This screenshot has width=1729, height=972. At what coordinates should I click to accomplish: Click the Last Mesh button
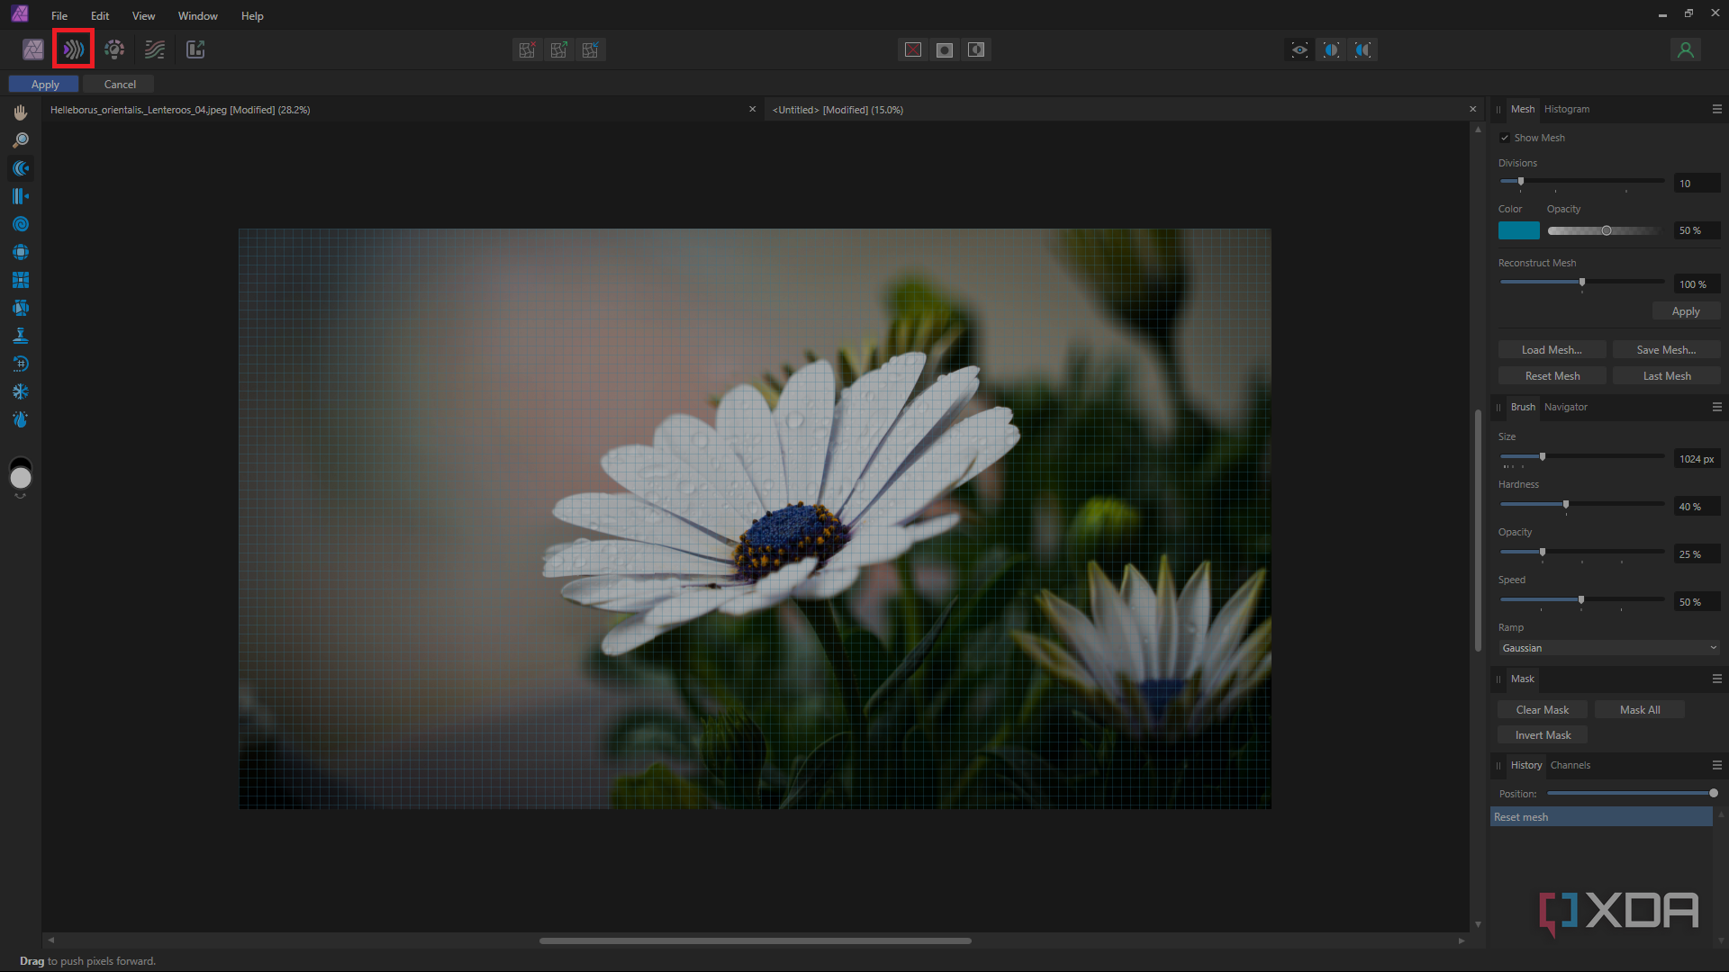[x=1666, y=376]
